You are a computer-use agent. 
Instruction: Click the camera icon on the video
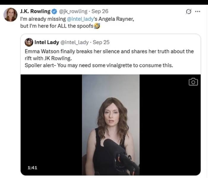pos(193,82)
